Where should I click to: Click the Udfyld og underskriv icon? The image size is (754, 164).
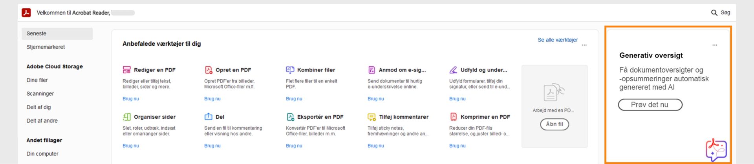(453, 70)
